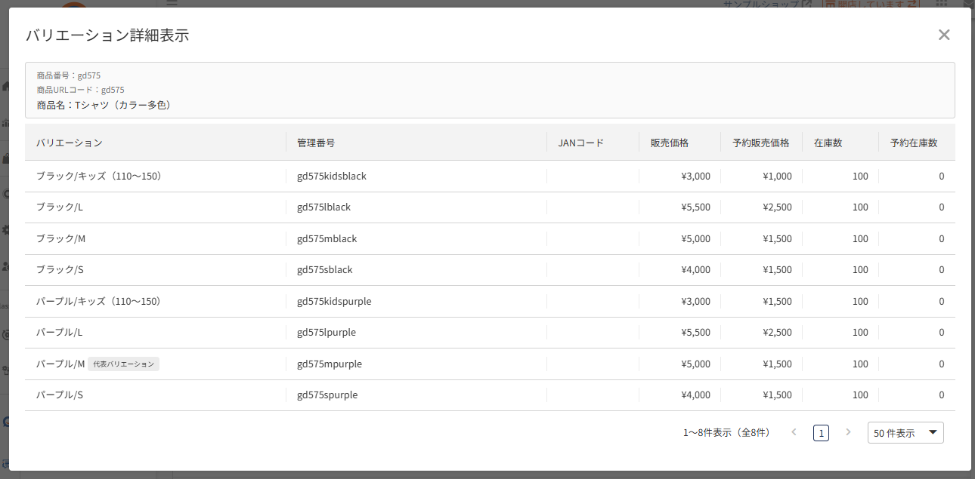Select page 1 in pagination
Screen dimensions: 975x479
[821, 433]
